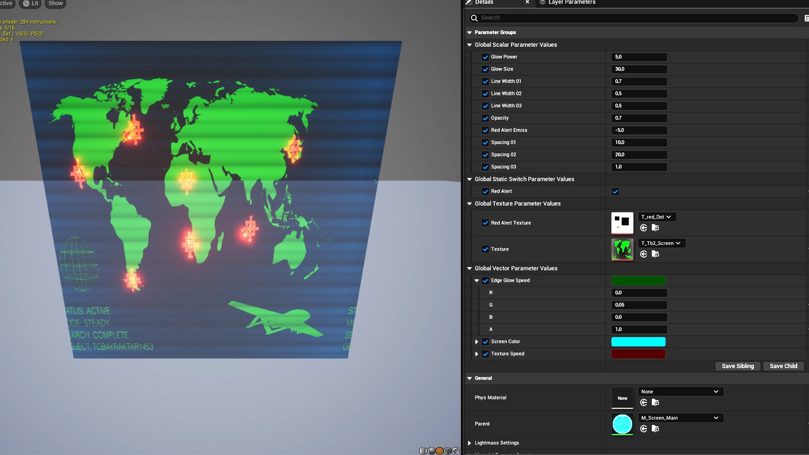Click the Edge Glow Speed green color swatch

[x=638, y=281]
